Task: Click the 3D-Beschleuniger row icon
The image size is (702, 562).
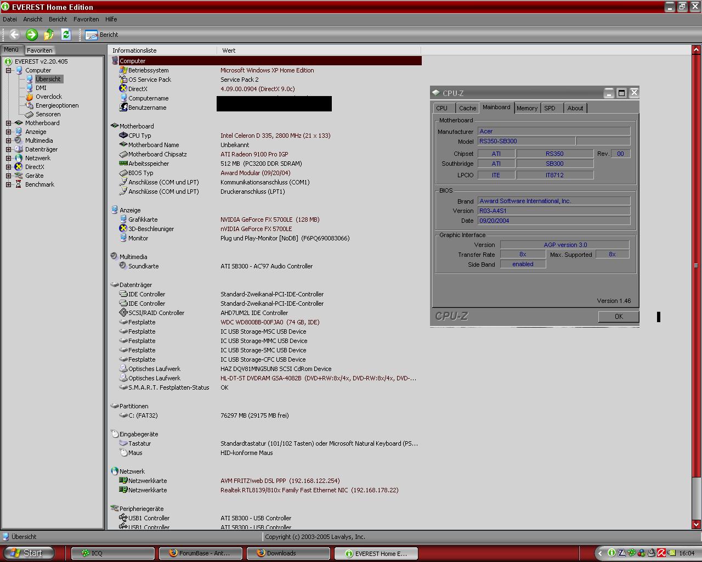Action: 123,228
